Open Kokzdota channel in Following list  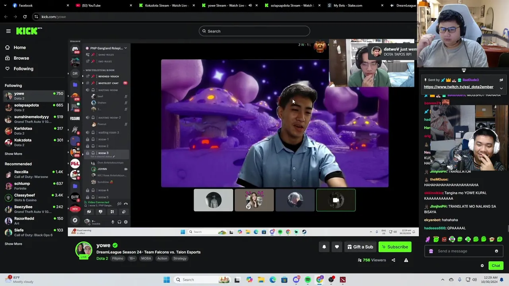(x=34, y=142)
